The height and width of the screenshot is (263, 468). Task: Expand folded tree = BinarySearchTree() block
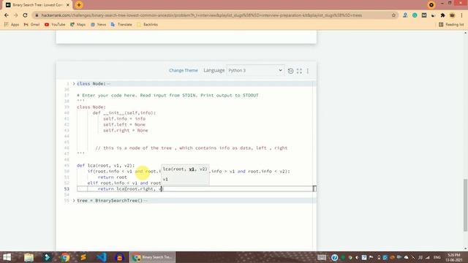(74, 201)
